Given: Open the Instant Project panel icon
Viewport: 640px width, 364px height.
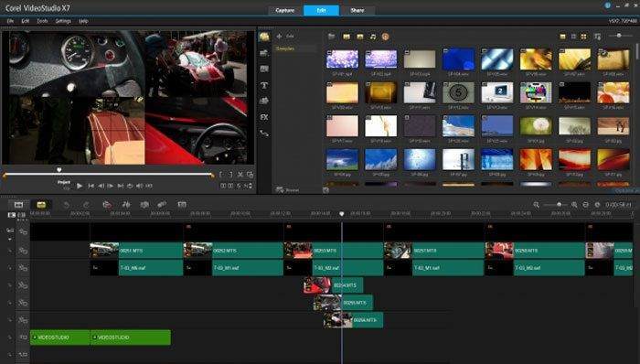Looking at the screenshot, I should [264, 53].
